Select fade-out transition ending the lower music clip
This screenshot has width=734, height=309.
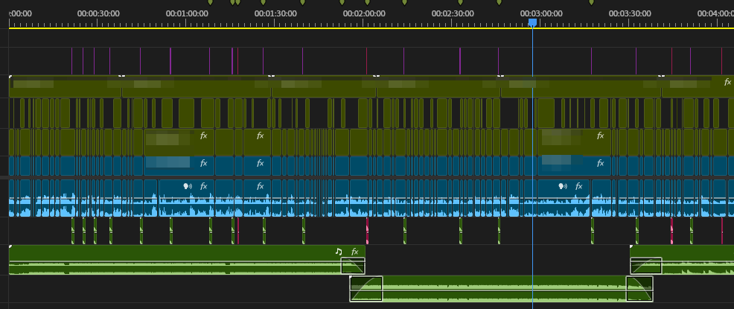tap(639, 288)
